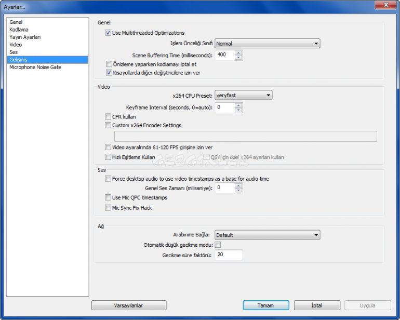Viewport: 400px width, 320px height.
Task: Switch to Yayın Ayarları category
Action: click(25, 37)
